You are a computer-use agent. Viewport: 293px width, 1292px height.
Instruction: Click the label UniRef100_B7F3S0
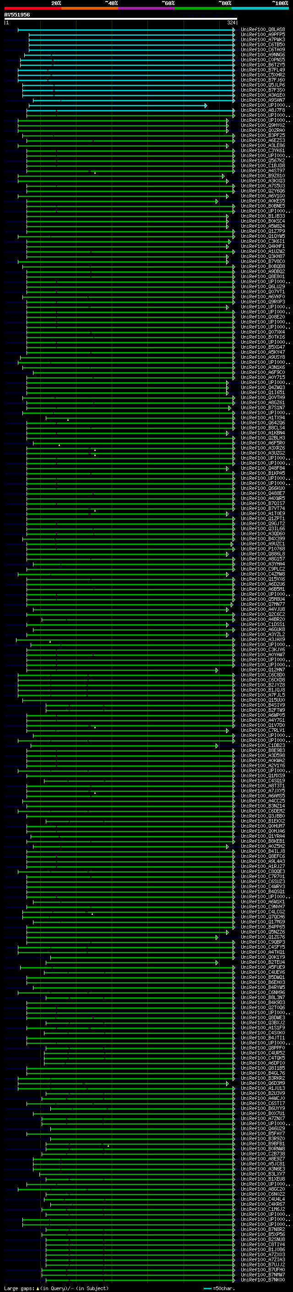pyautogui.click(x=263, y=90)
